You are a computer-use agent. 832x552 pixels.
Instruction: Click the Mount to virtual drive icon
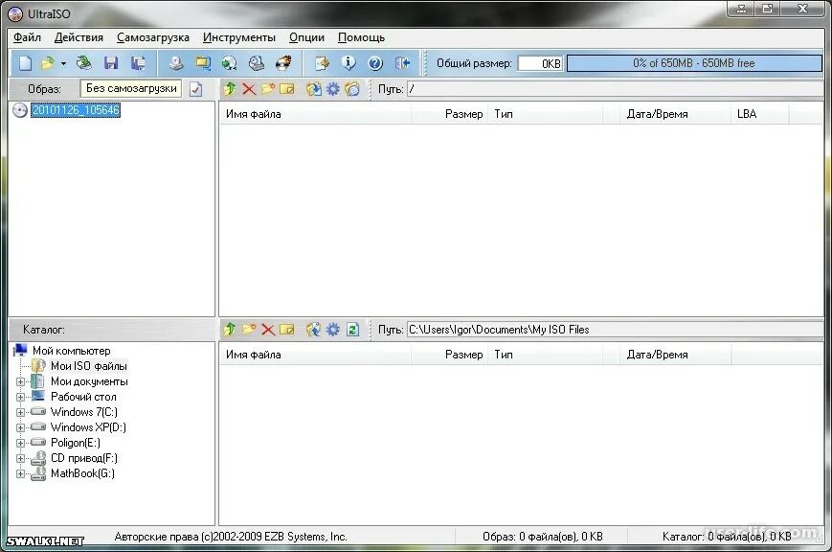(x=257, y=63)
